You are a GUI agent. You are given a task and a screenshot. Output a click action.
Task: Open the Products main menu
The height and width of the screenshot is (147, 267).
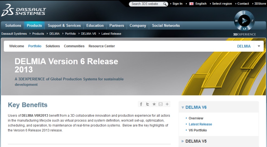[34, 26]
